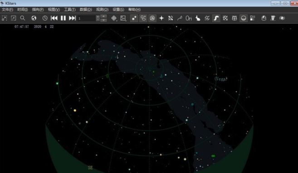Screen dimensions: 298x173
Task: Click the (Vega) star label
Action: pyautogui.click(x=220, y=79)
